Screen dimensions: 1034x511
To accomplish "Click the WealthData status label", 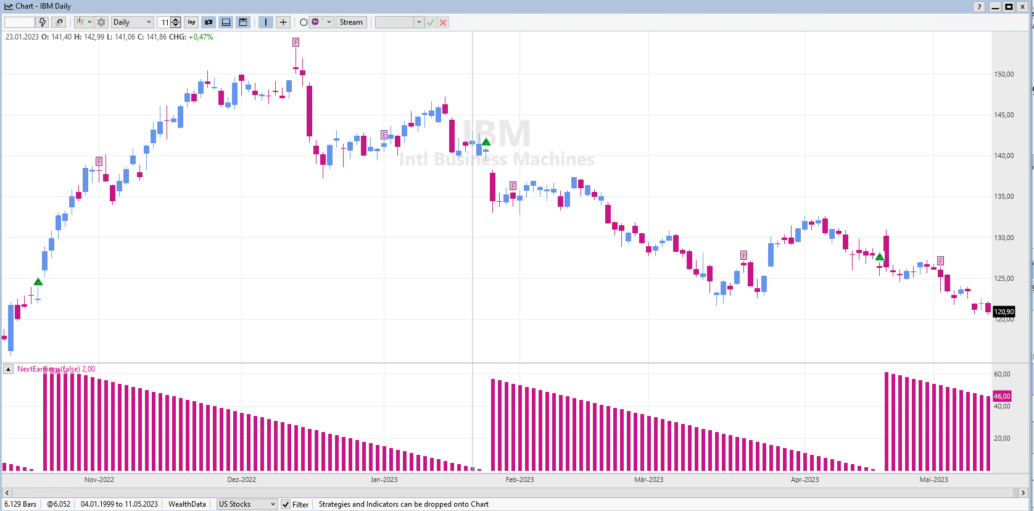I will pos(187,504).
